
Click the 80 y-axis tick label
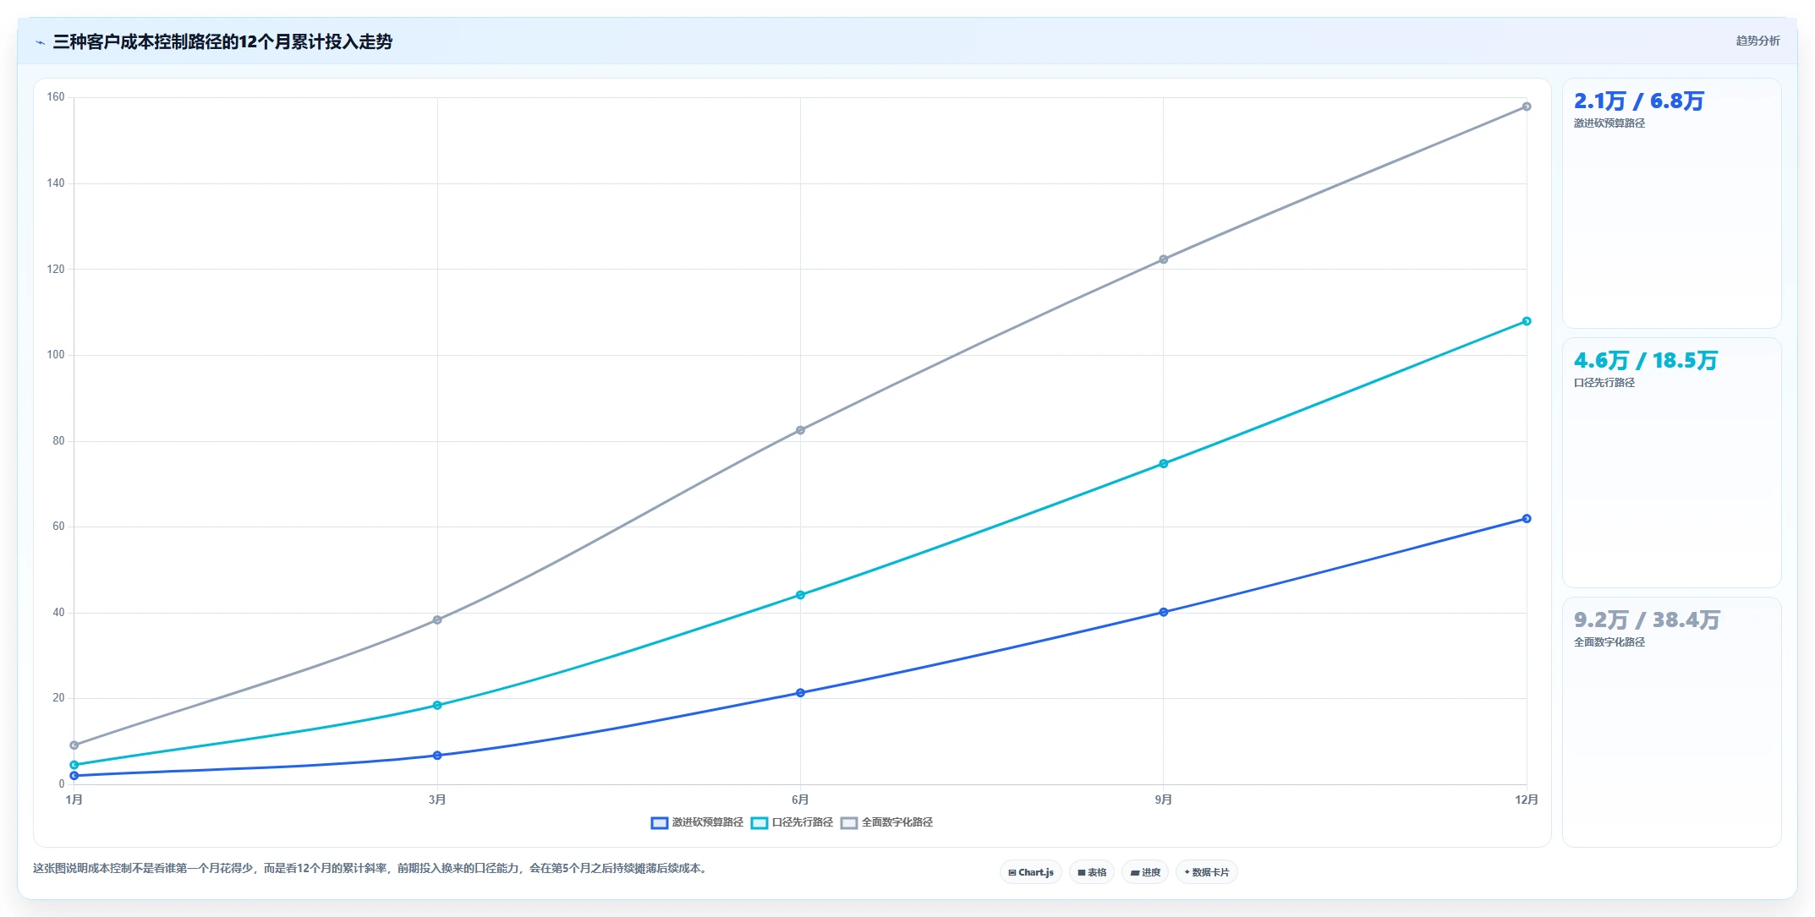58,441
